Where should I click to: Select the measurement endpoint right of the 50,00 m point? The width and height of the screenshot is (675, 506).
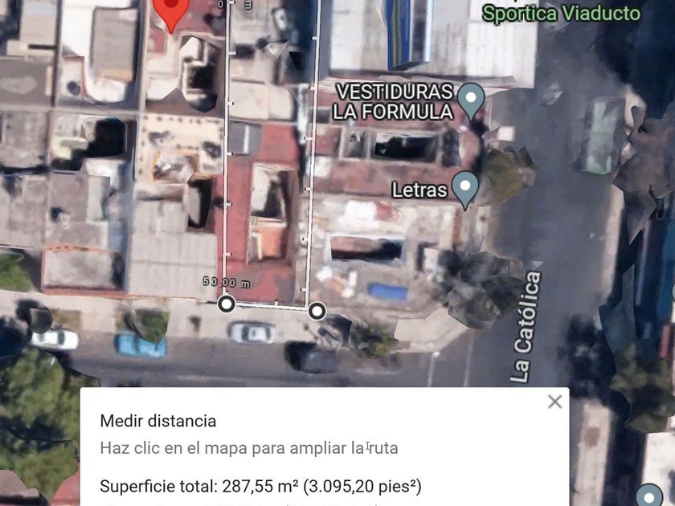[317, 311]
